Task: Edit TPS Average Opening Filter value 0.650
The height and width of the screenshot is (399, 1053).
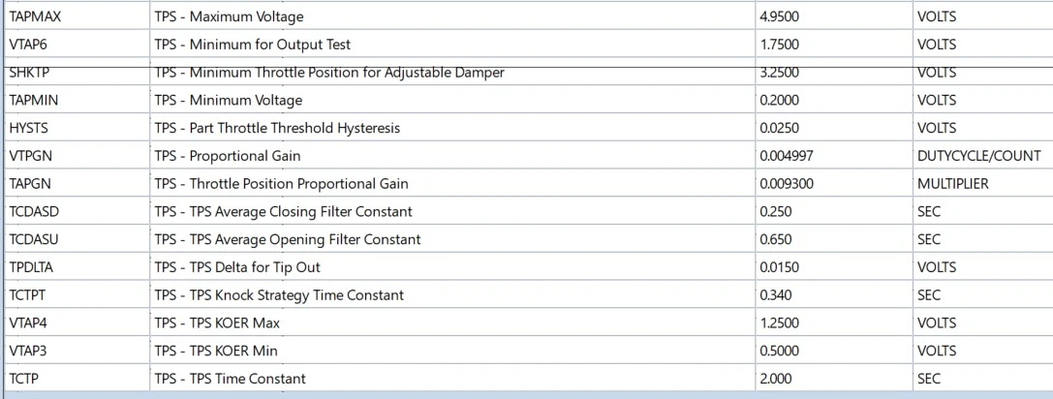Action: coord(833,239)
